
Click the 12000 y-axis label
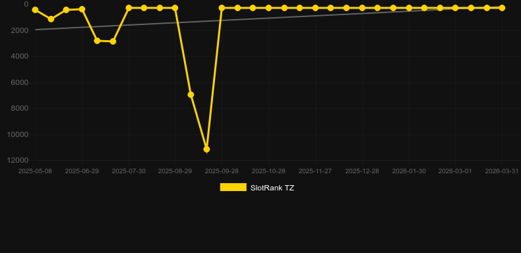click(x=18, y=160)
